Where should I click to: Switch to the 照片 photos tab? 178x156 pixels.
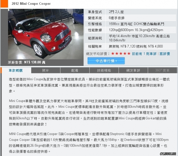[x=46, y=70]
